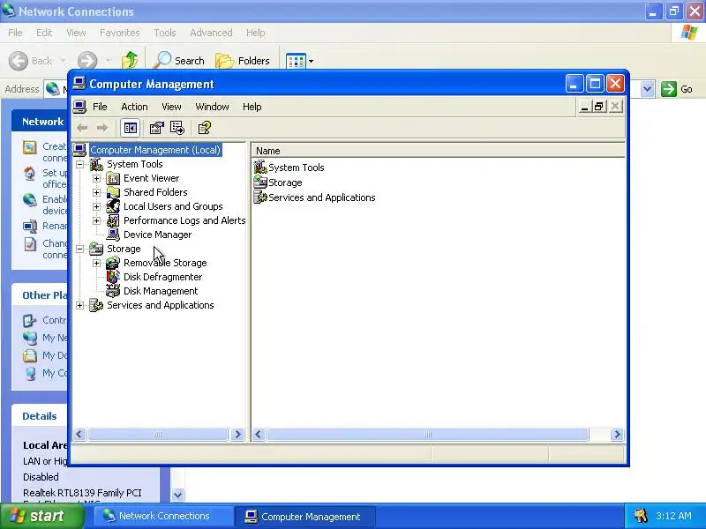Expand the Event Viewer node
The image size is (706, 529).
96,179
